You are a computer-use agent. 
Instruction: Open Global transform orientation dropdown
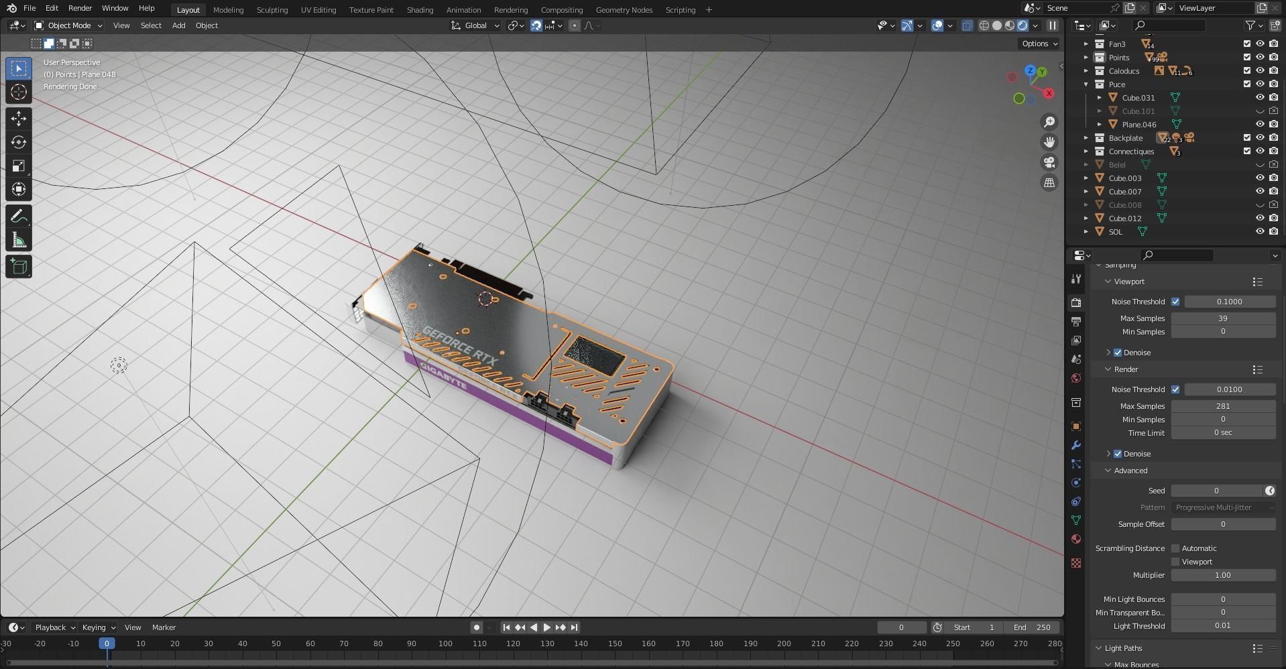tap(475, 25)
